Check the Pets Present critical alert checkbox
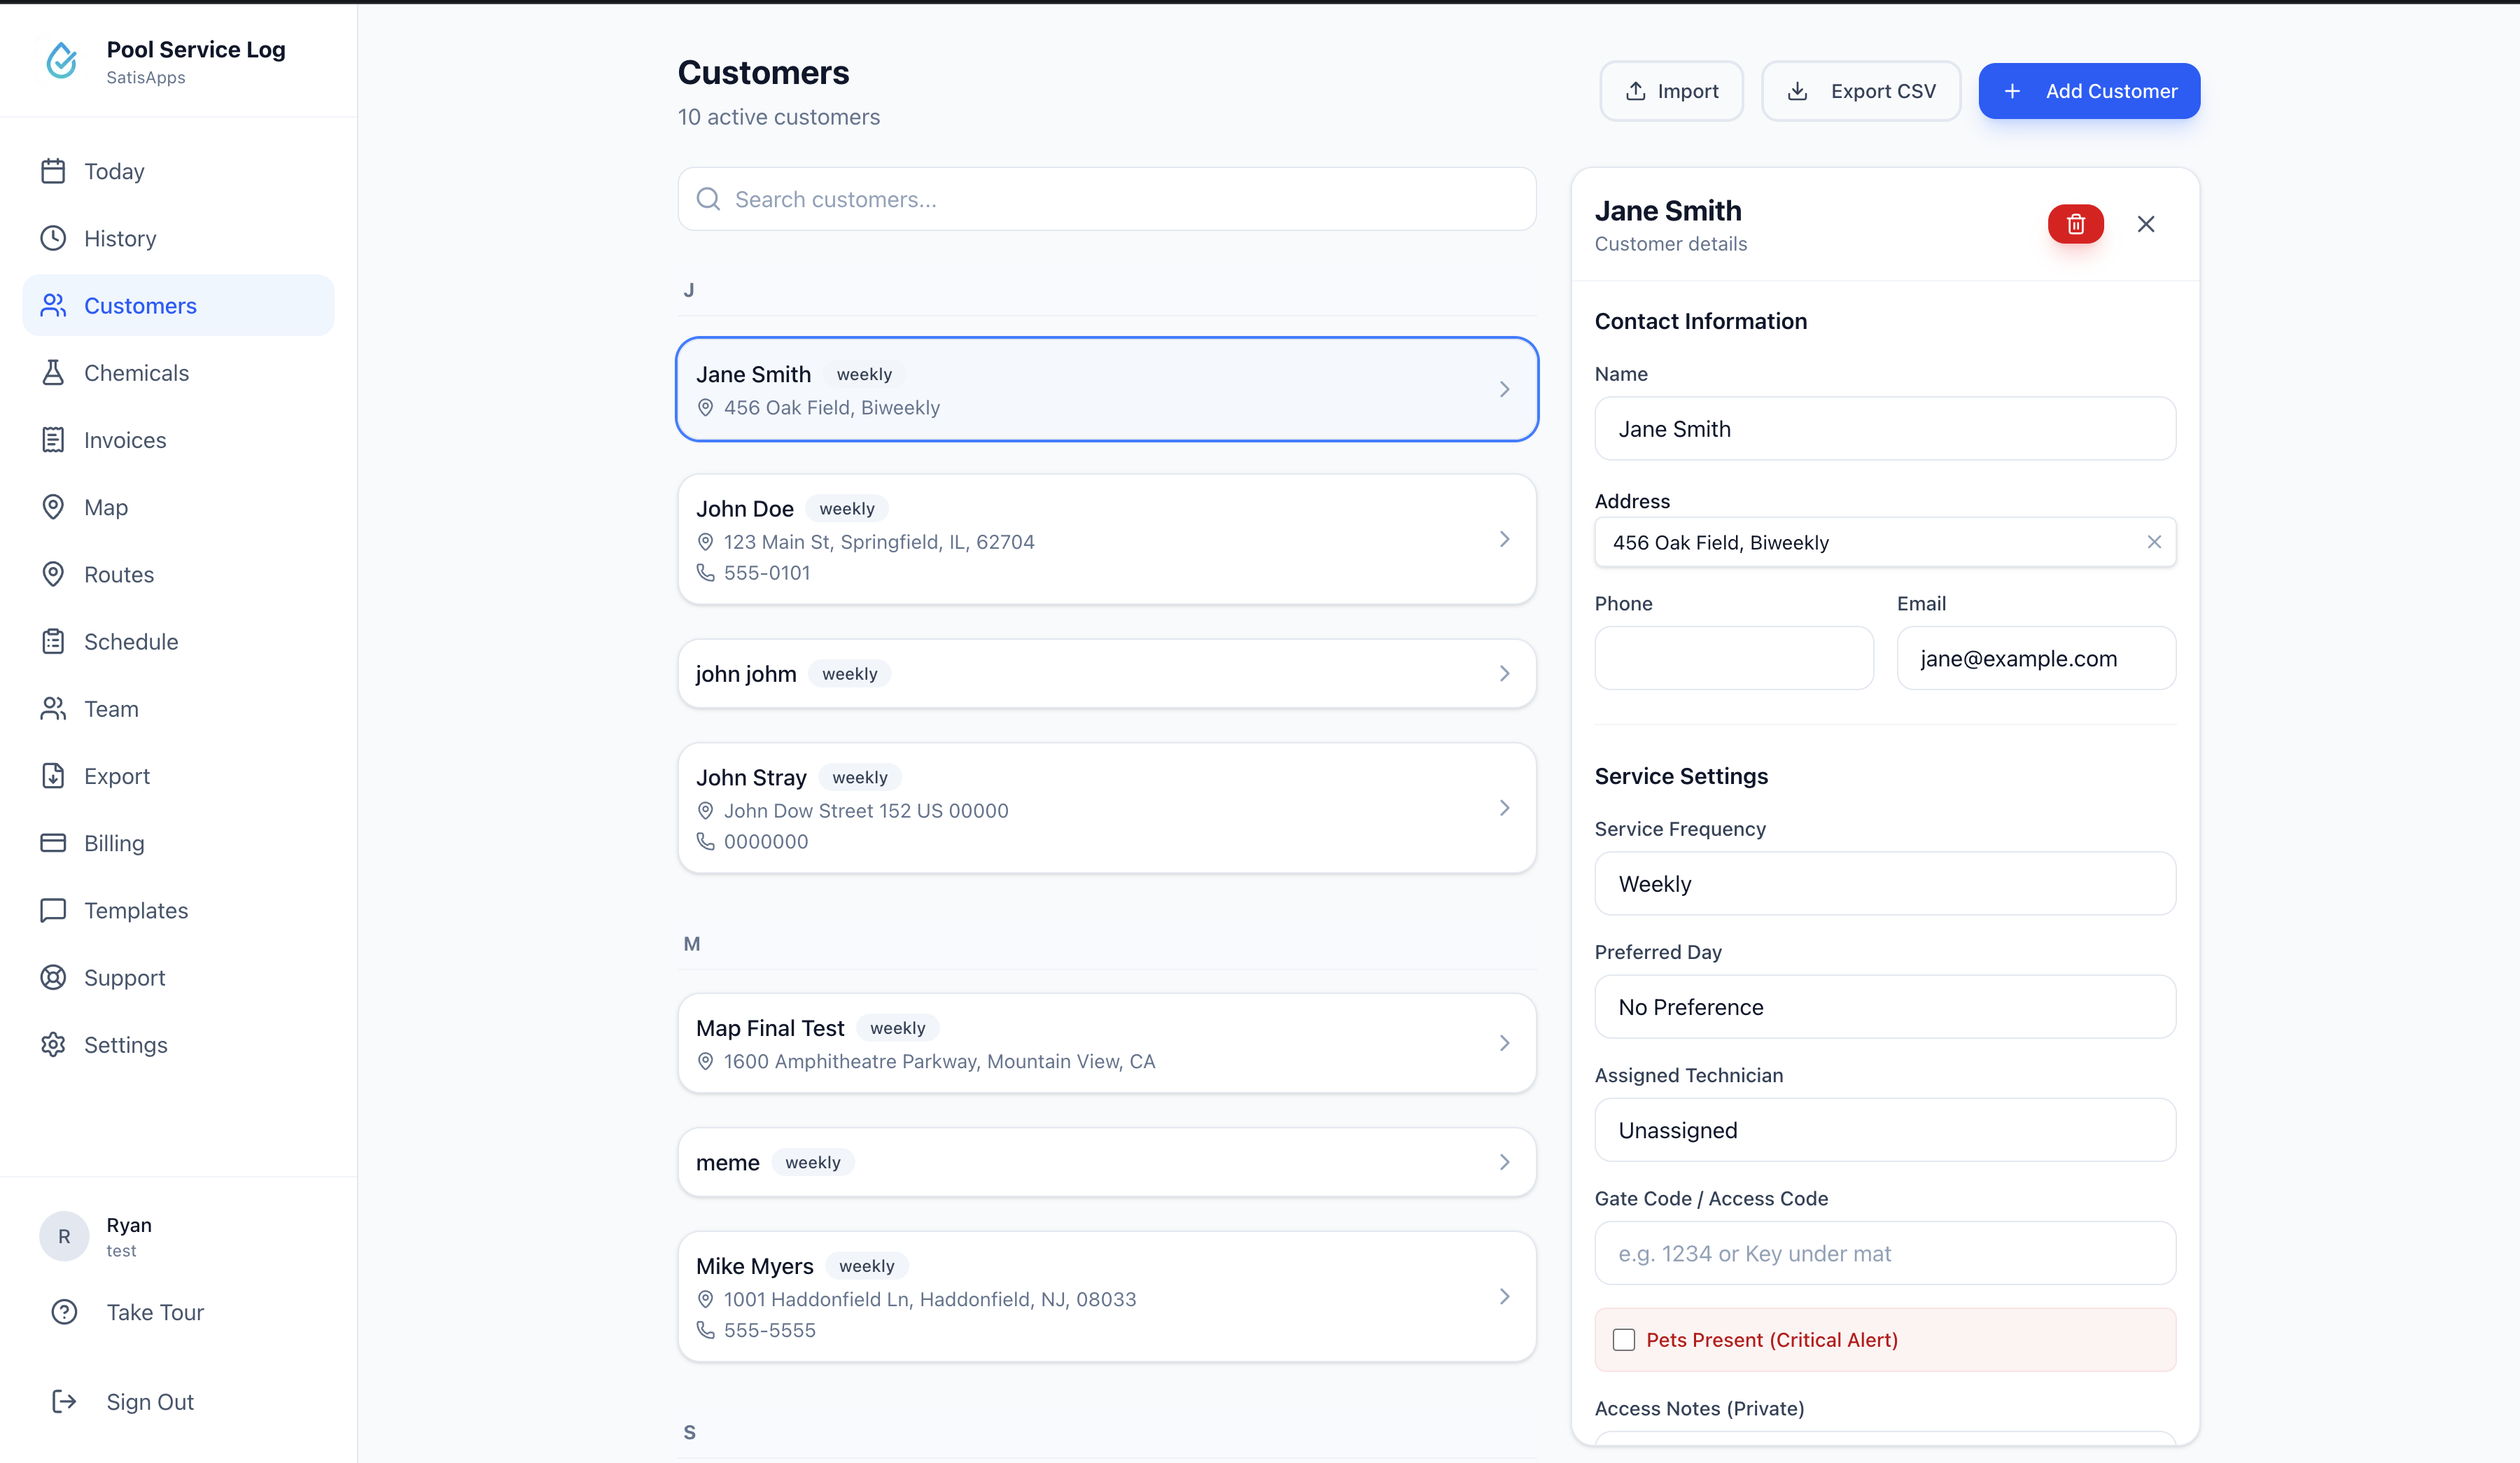Image resolution: width=2520 pixels, height=1463 pixels. pos(1624,1340)
